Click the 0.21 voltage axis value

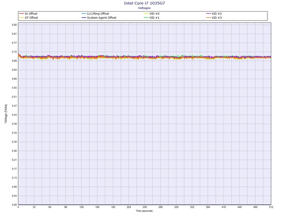click(x=14, y=160)
